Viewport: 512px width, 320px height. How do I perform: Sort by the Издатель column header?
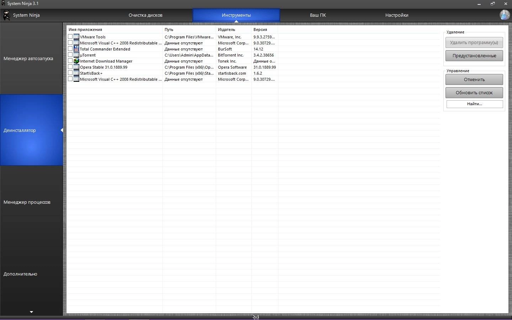click(234, 30)
